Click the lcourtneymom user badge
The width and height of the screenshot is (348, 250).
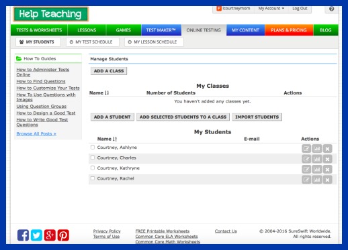click(233, 9)
